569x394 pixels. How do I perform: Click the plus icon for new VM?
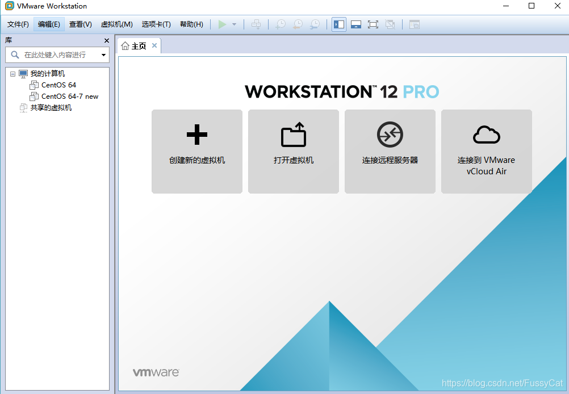[x=197, y=135]
